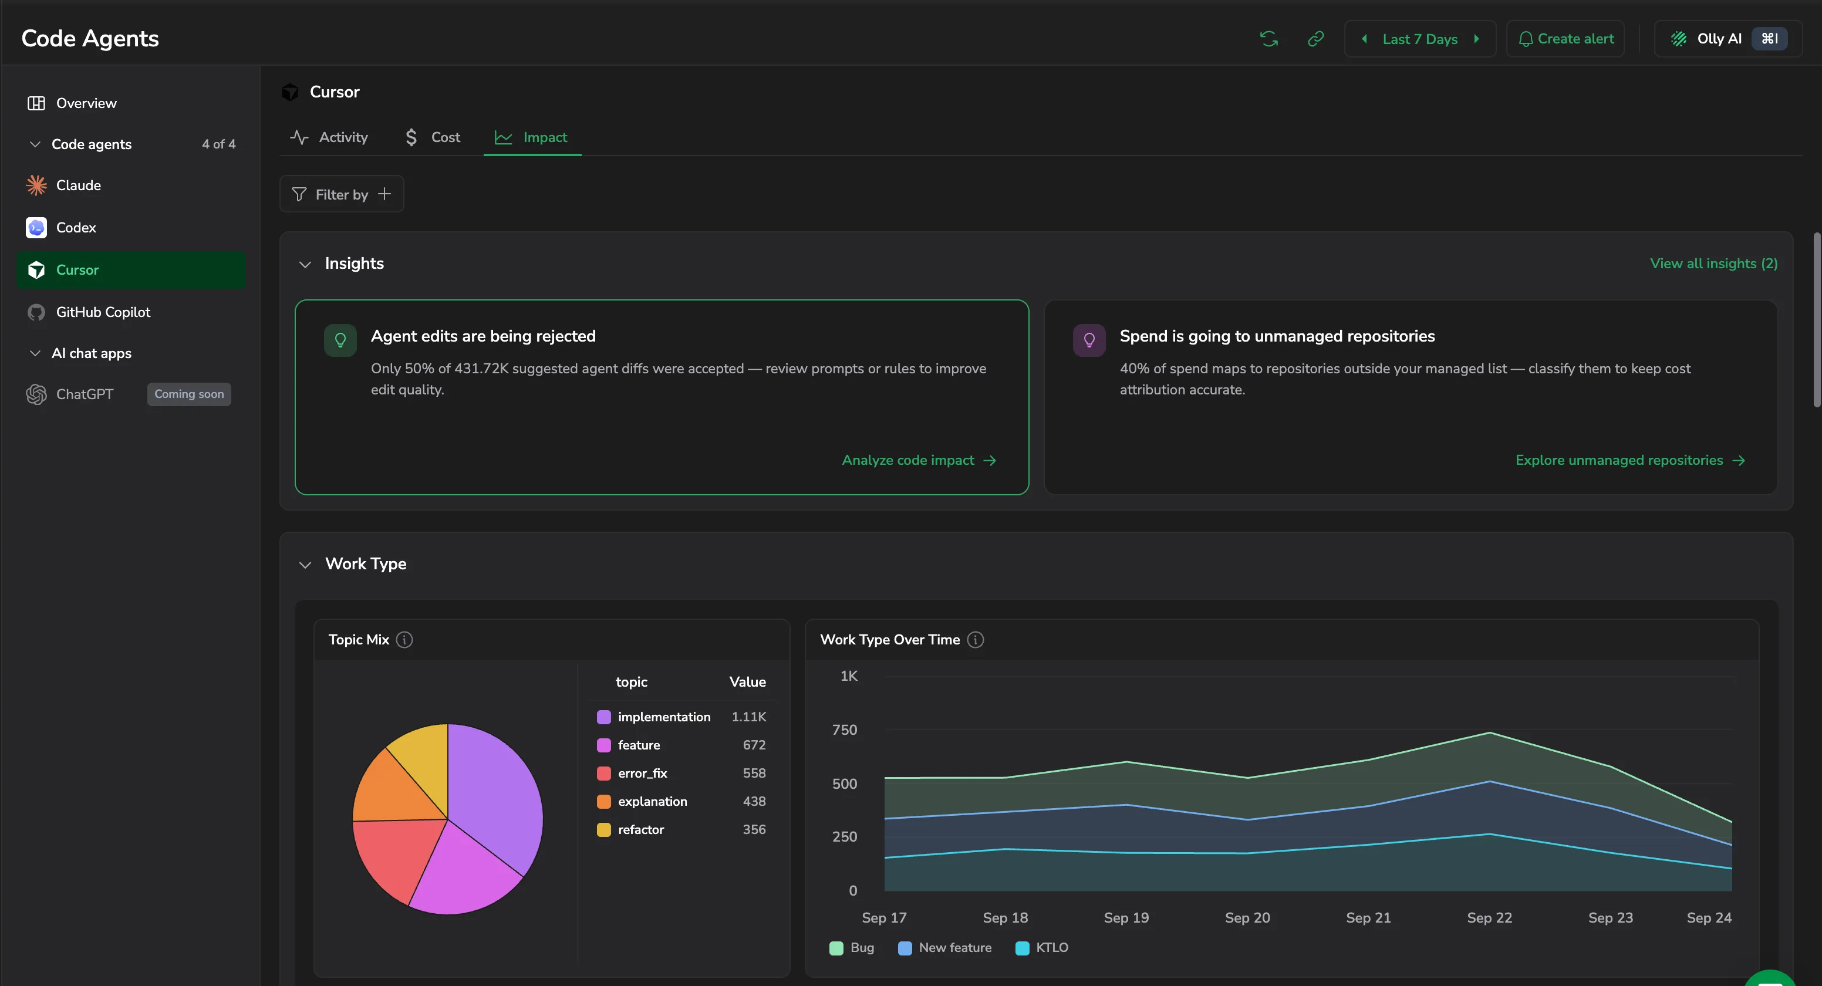Collapse the Work Type section chevron
The width and height of the screenshot is (1822, 986).
305,565
